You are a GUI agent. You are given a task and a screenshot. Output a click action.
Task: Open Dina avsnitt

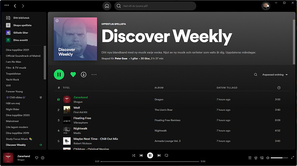coord(17,40)
